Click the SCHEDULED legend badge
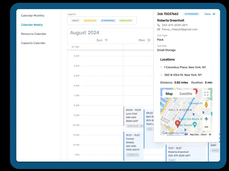 pos(90,21)
